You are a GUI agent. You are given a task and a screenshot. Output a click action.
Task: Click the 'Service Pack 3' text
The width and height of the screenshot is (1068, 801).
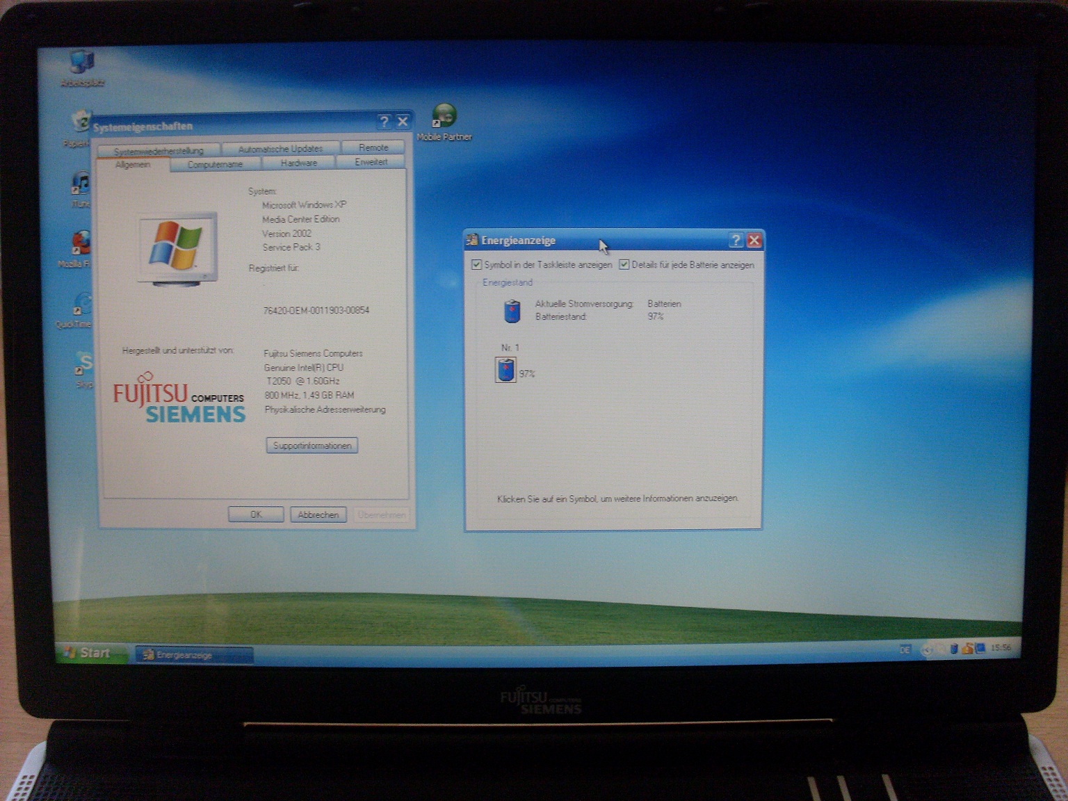tap(291, 247)
